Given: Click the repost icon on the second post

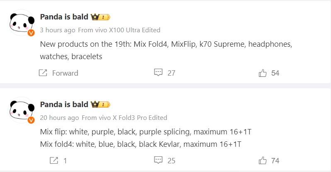Looking at the screenshot, I should (x=54, y=160).
